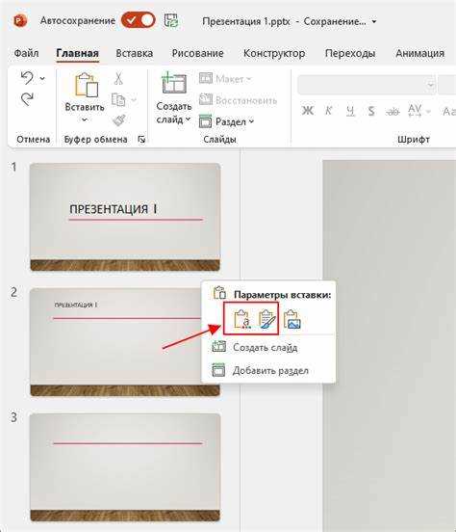Select slide 1 thumbnail ПРЕЗЕНТАЦИЯ 1

point(125,217)
